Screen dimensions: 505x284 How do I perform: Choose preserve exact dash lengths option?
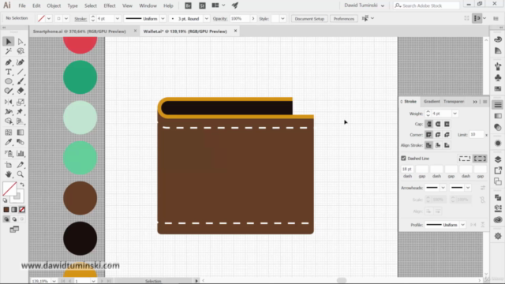tap(465, 159)
